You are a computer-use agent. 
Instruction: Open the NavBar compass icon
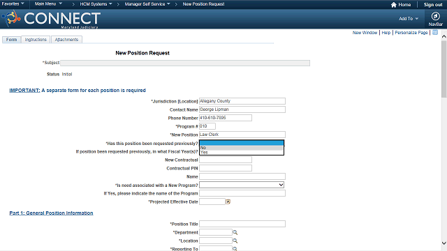[x=435, y=16]
